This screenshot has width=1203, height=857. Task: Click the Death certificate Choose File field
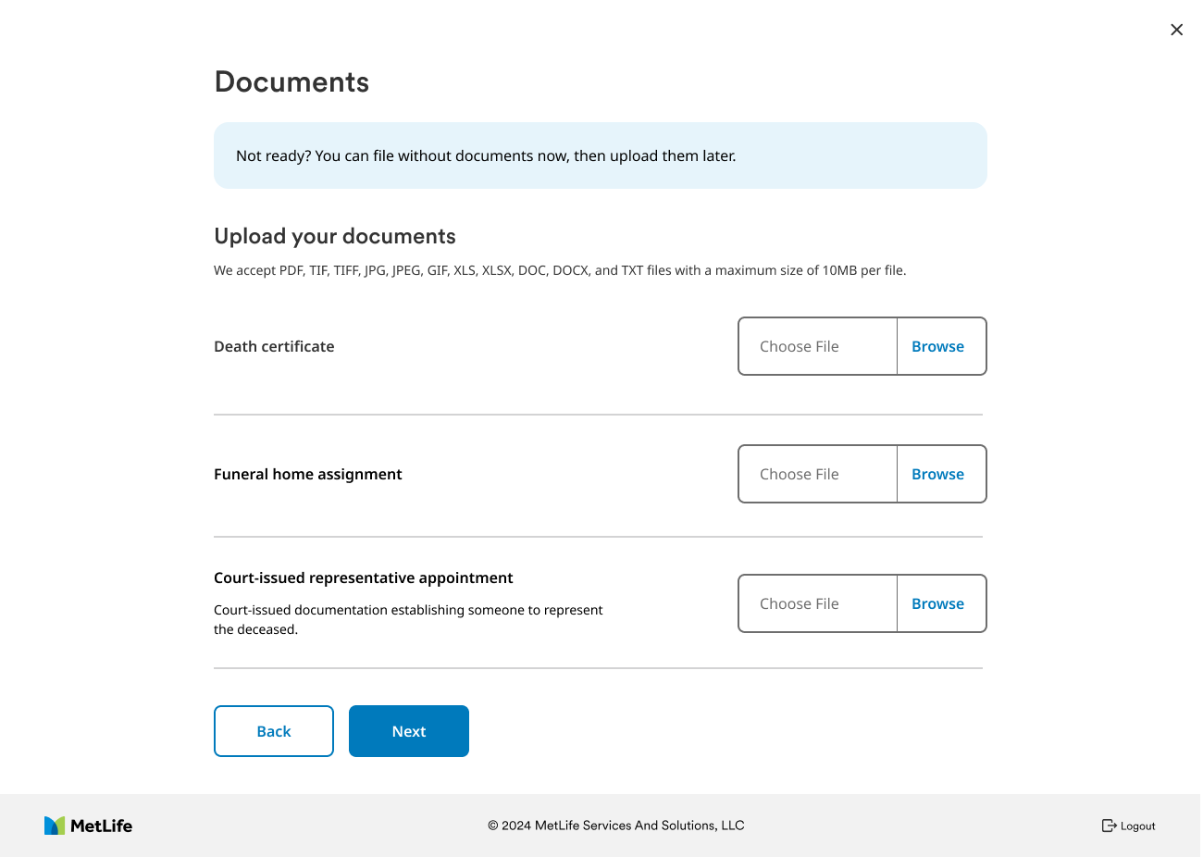point(818,346)
